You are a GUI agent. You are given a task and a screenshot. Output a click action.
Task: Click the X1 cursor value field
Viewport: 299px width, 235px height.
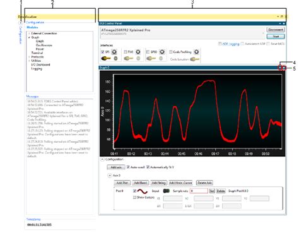[x=173, y=198]
